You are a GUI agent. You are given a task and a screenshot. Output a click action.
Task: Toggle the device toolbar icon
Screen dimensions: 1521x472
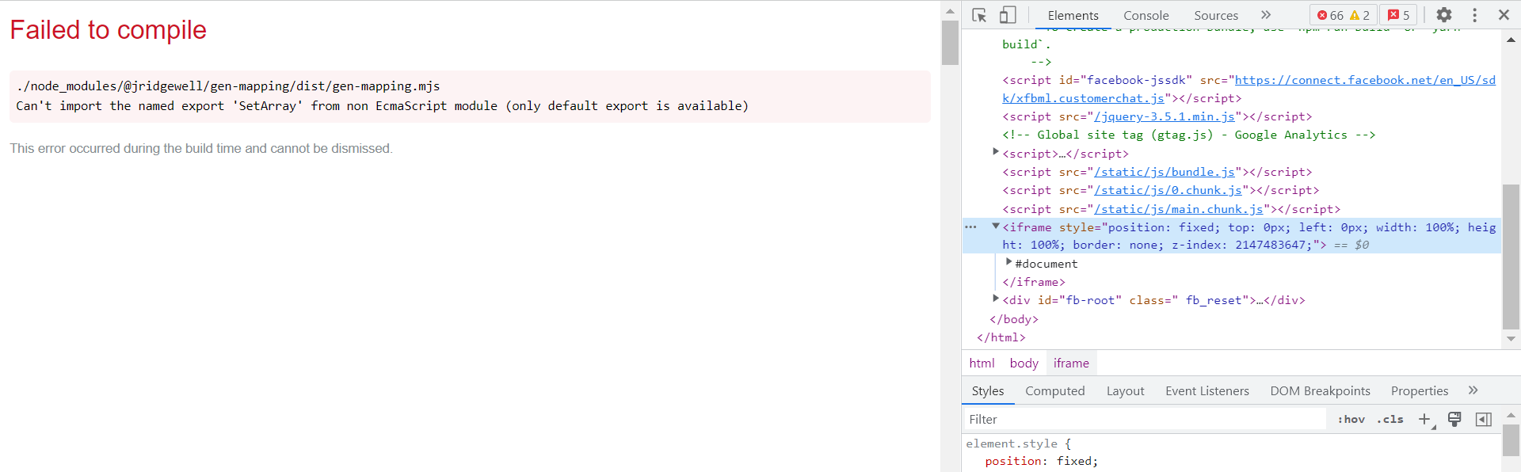[1008, 15]
